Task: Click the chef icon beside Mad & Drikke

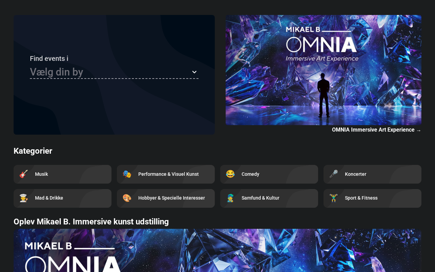Action: 23,198
